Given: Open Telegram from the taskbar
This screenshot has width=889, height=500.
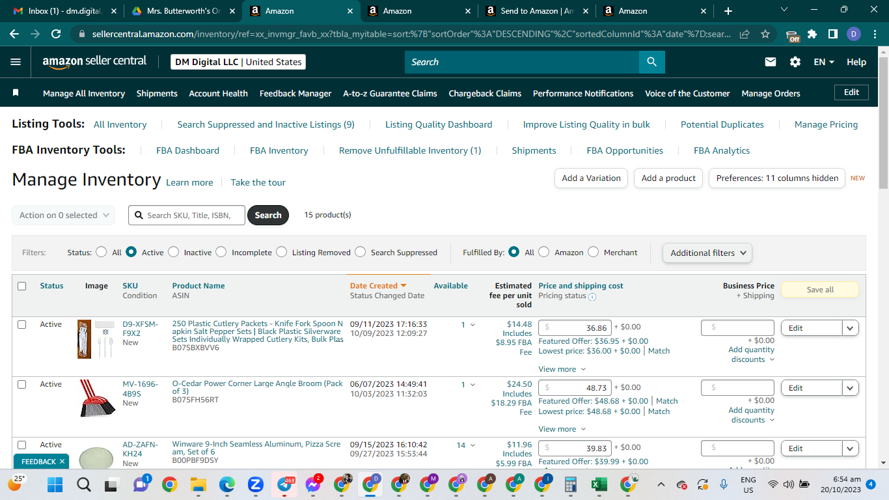Looking at the screenshot, I should point(284,484).
